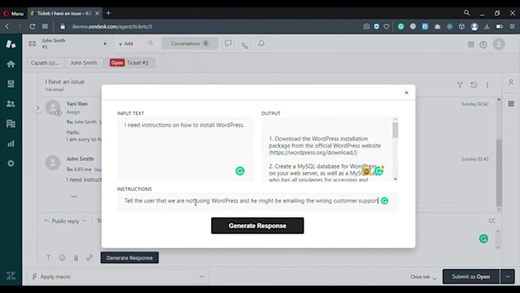Open the Close tab dropdown
This screenshot has width=520, height=293.
point(424,277)
